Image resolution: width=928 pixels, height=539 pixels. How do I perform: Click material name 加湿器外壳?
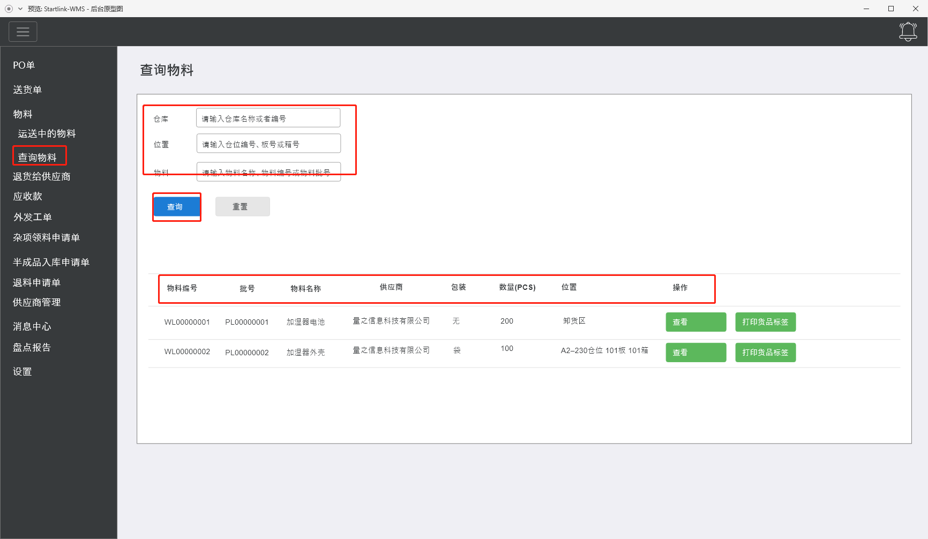[306, 353]
